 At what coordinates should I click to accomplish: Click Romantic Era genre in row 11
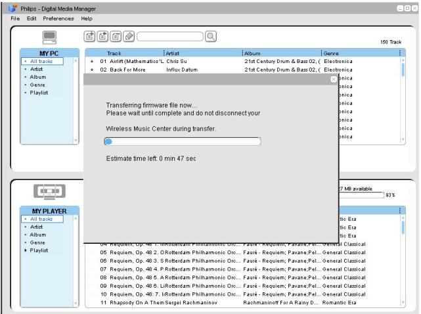[339, 302]
